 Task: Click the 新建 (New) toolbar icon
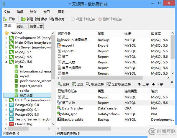point(23,19)
